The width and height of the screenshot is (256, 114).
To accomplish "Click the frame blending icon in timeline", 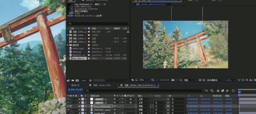I will coord(223,91).
